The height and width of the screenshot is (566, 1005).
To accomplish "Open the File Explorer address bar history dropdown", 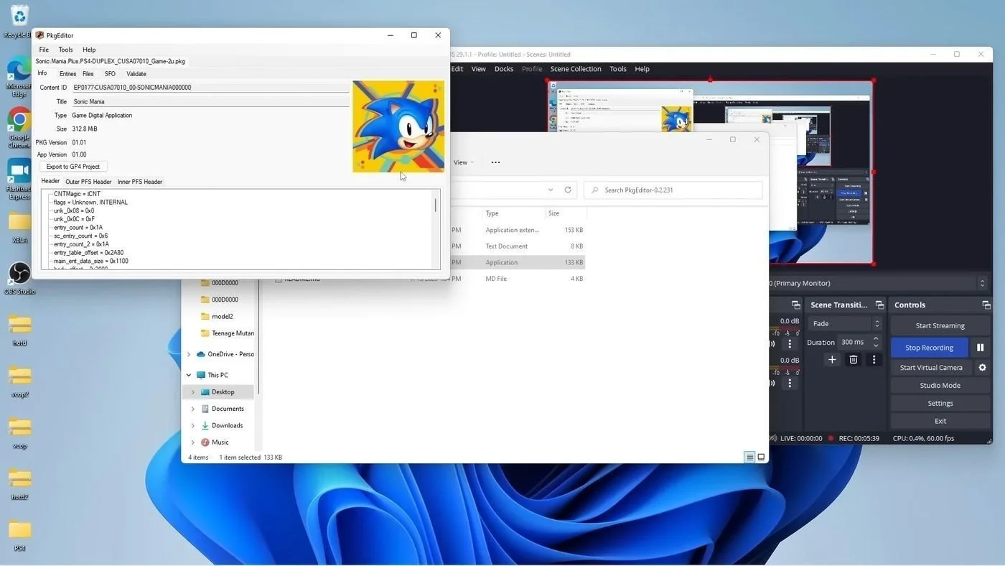I will tap(551, 190).
